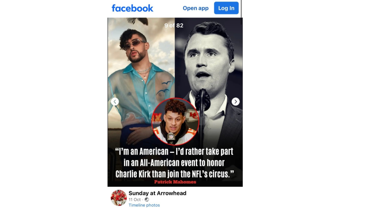Click the facebook logo in the header
This screenshot has width=373, height=210.
[x=133, y=8]
